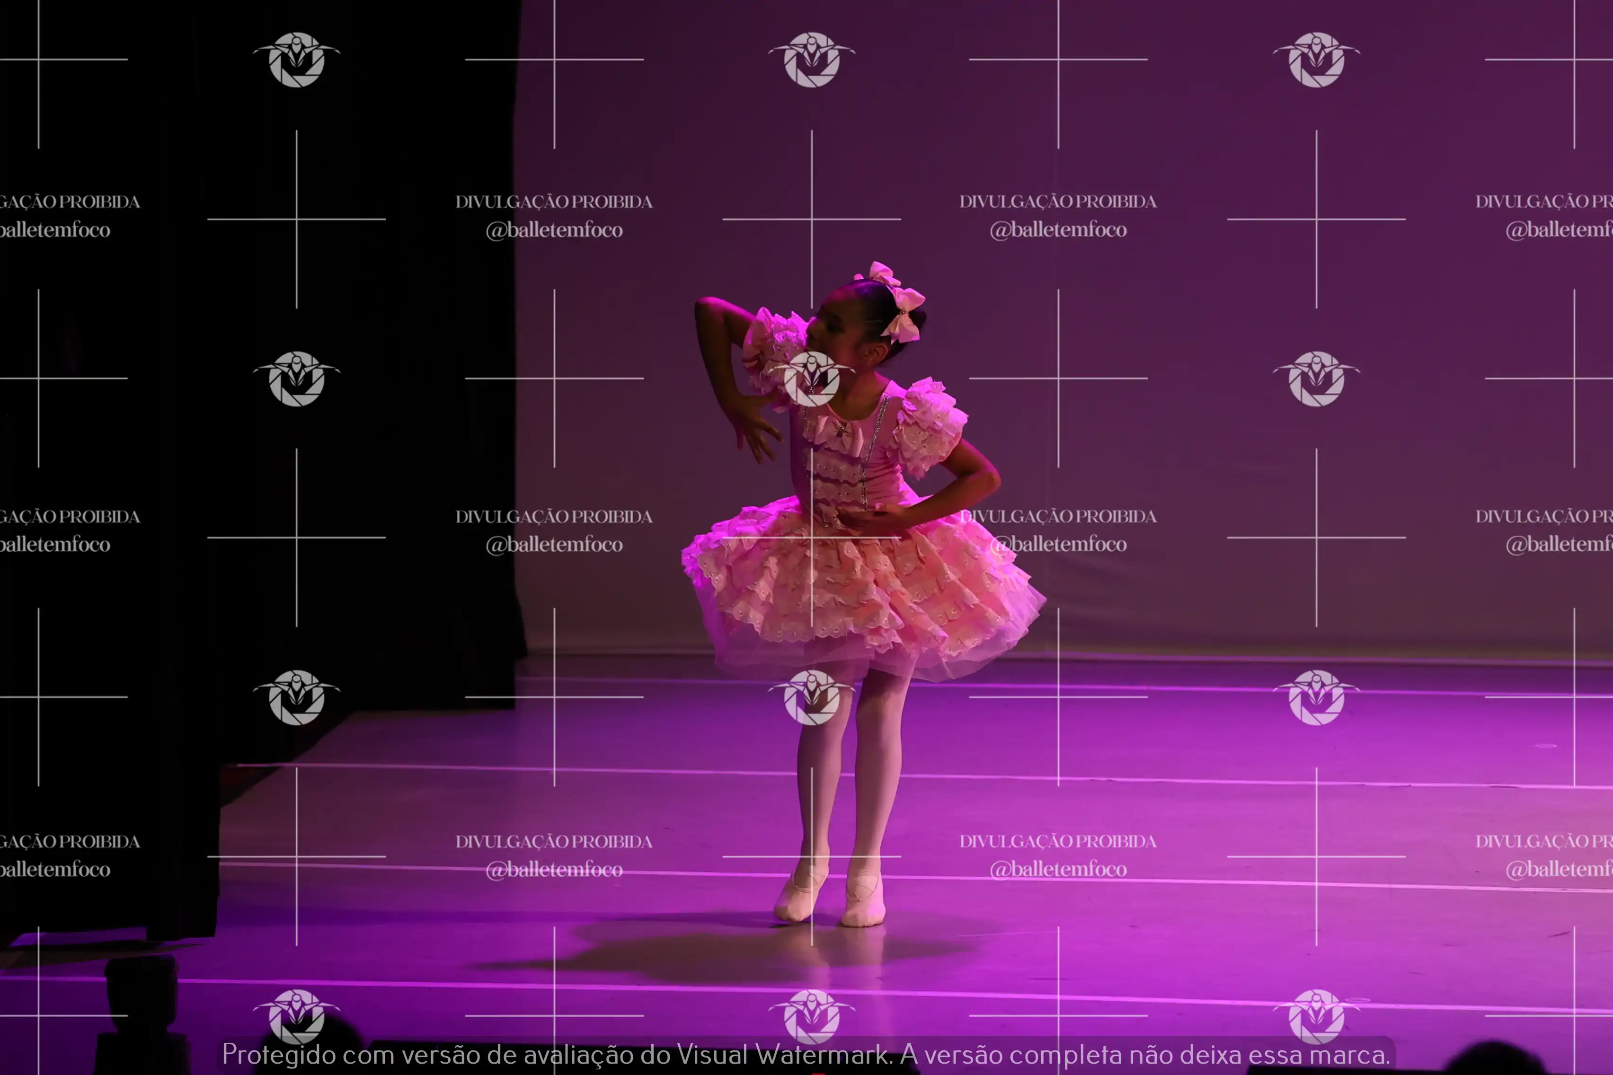The width and height of the screenshot is (1613, 1075).
Task: Click the watermark logo at the top center
Action: (x=811, y=60)
